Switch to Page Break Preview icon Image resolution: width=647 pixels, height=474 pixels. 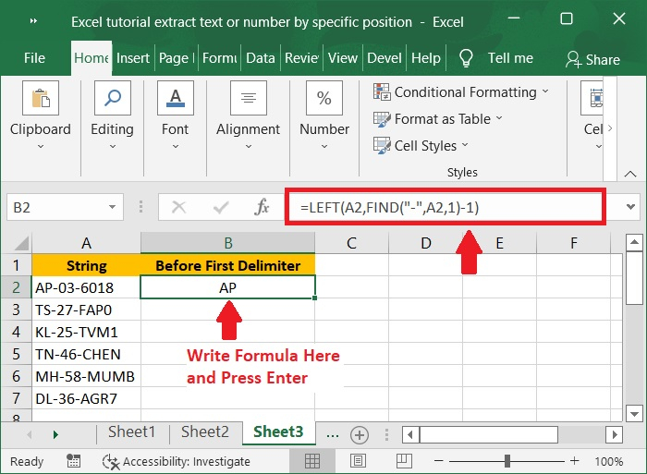click(404, 461)
